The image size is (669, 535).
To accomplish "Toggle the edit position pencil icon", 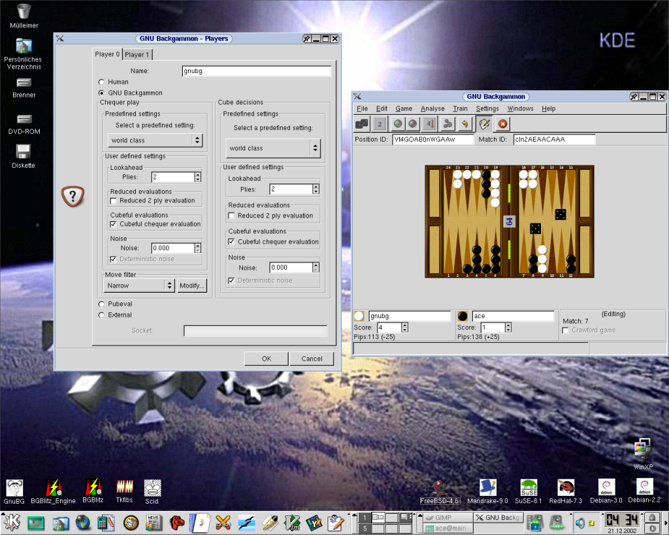I will [x=484, y=123].
